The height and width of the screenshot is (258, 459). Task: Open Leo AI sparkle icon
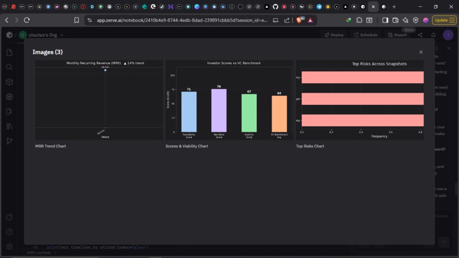[x=405, y=20]
